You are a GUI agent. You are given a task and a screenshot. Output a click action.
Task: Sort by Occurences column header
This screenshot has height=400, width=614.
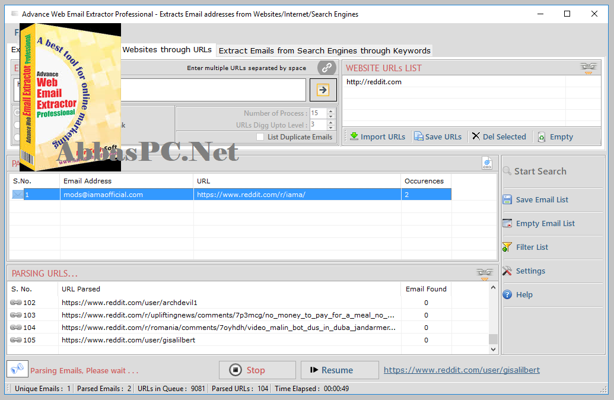point(426,181)
